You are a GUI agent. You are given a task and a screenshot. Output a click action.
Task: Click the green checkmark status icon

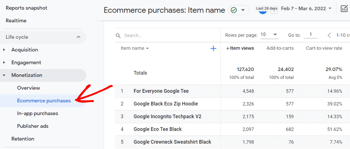point(234,10)
